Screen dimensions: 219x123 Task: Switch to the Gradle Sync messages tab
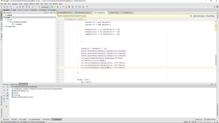(14, 84)
